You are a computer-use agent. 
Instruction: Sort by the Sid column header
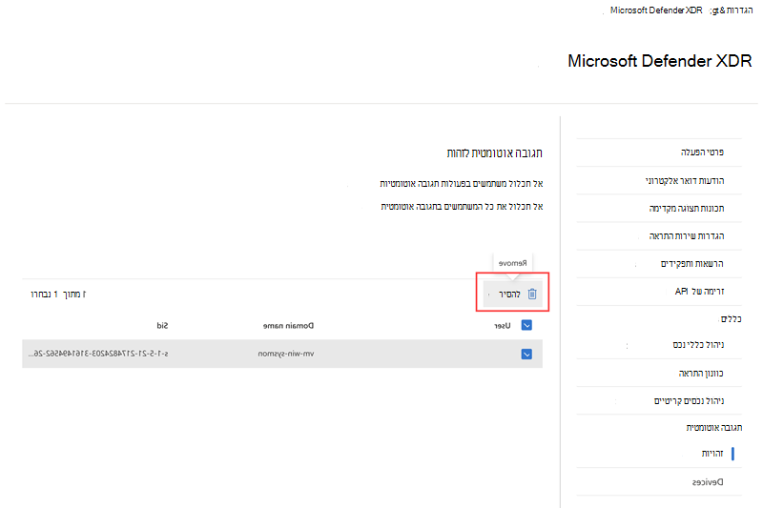point(162,326)
